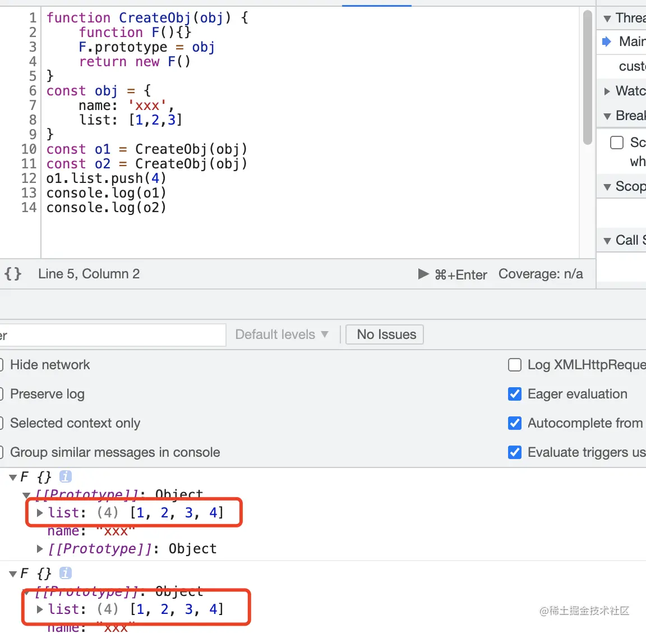
Task: Collapse the first F {} object
Action: tap(13, 478)
